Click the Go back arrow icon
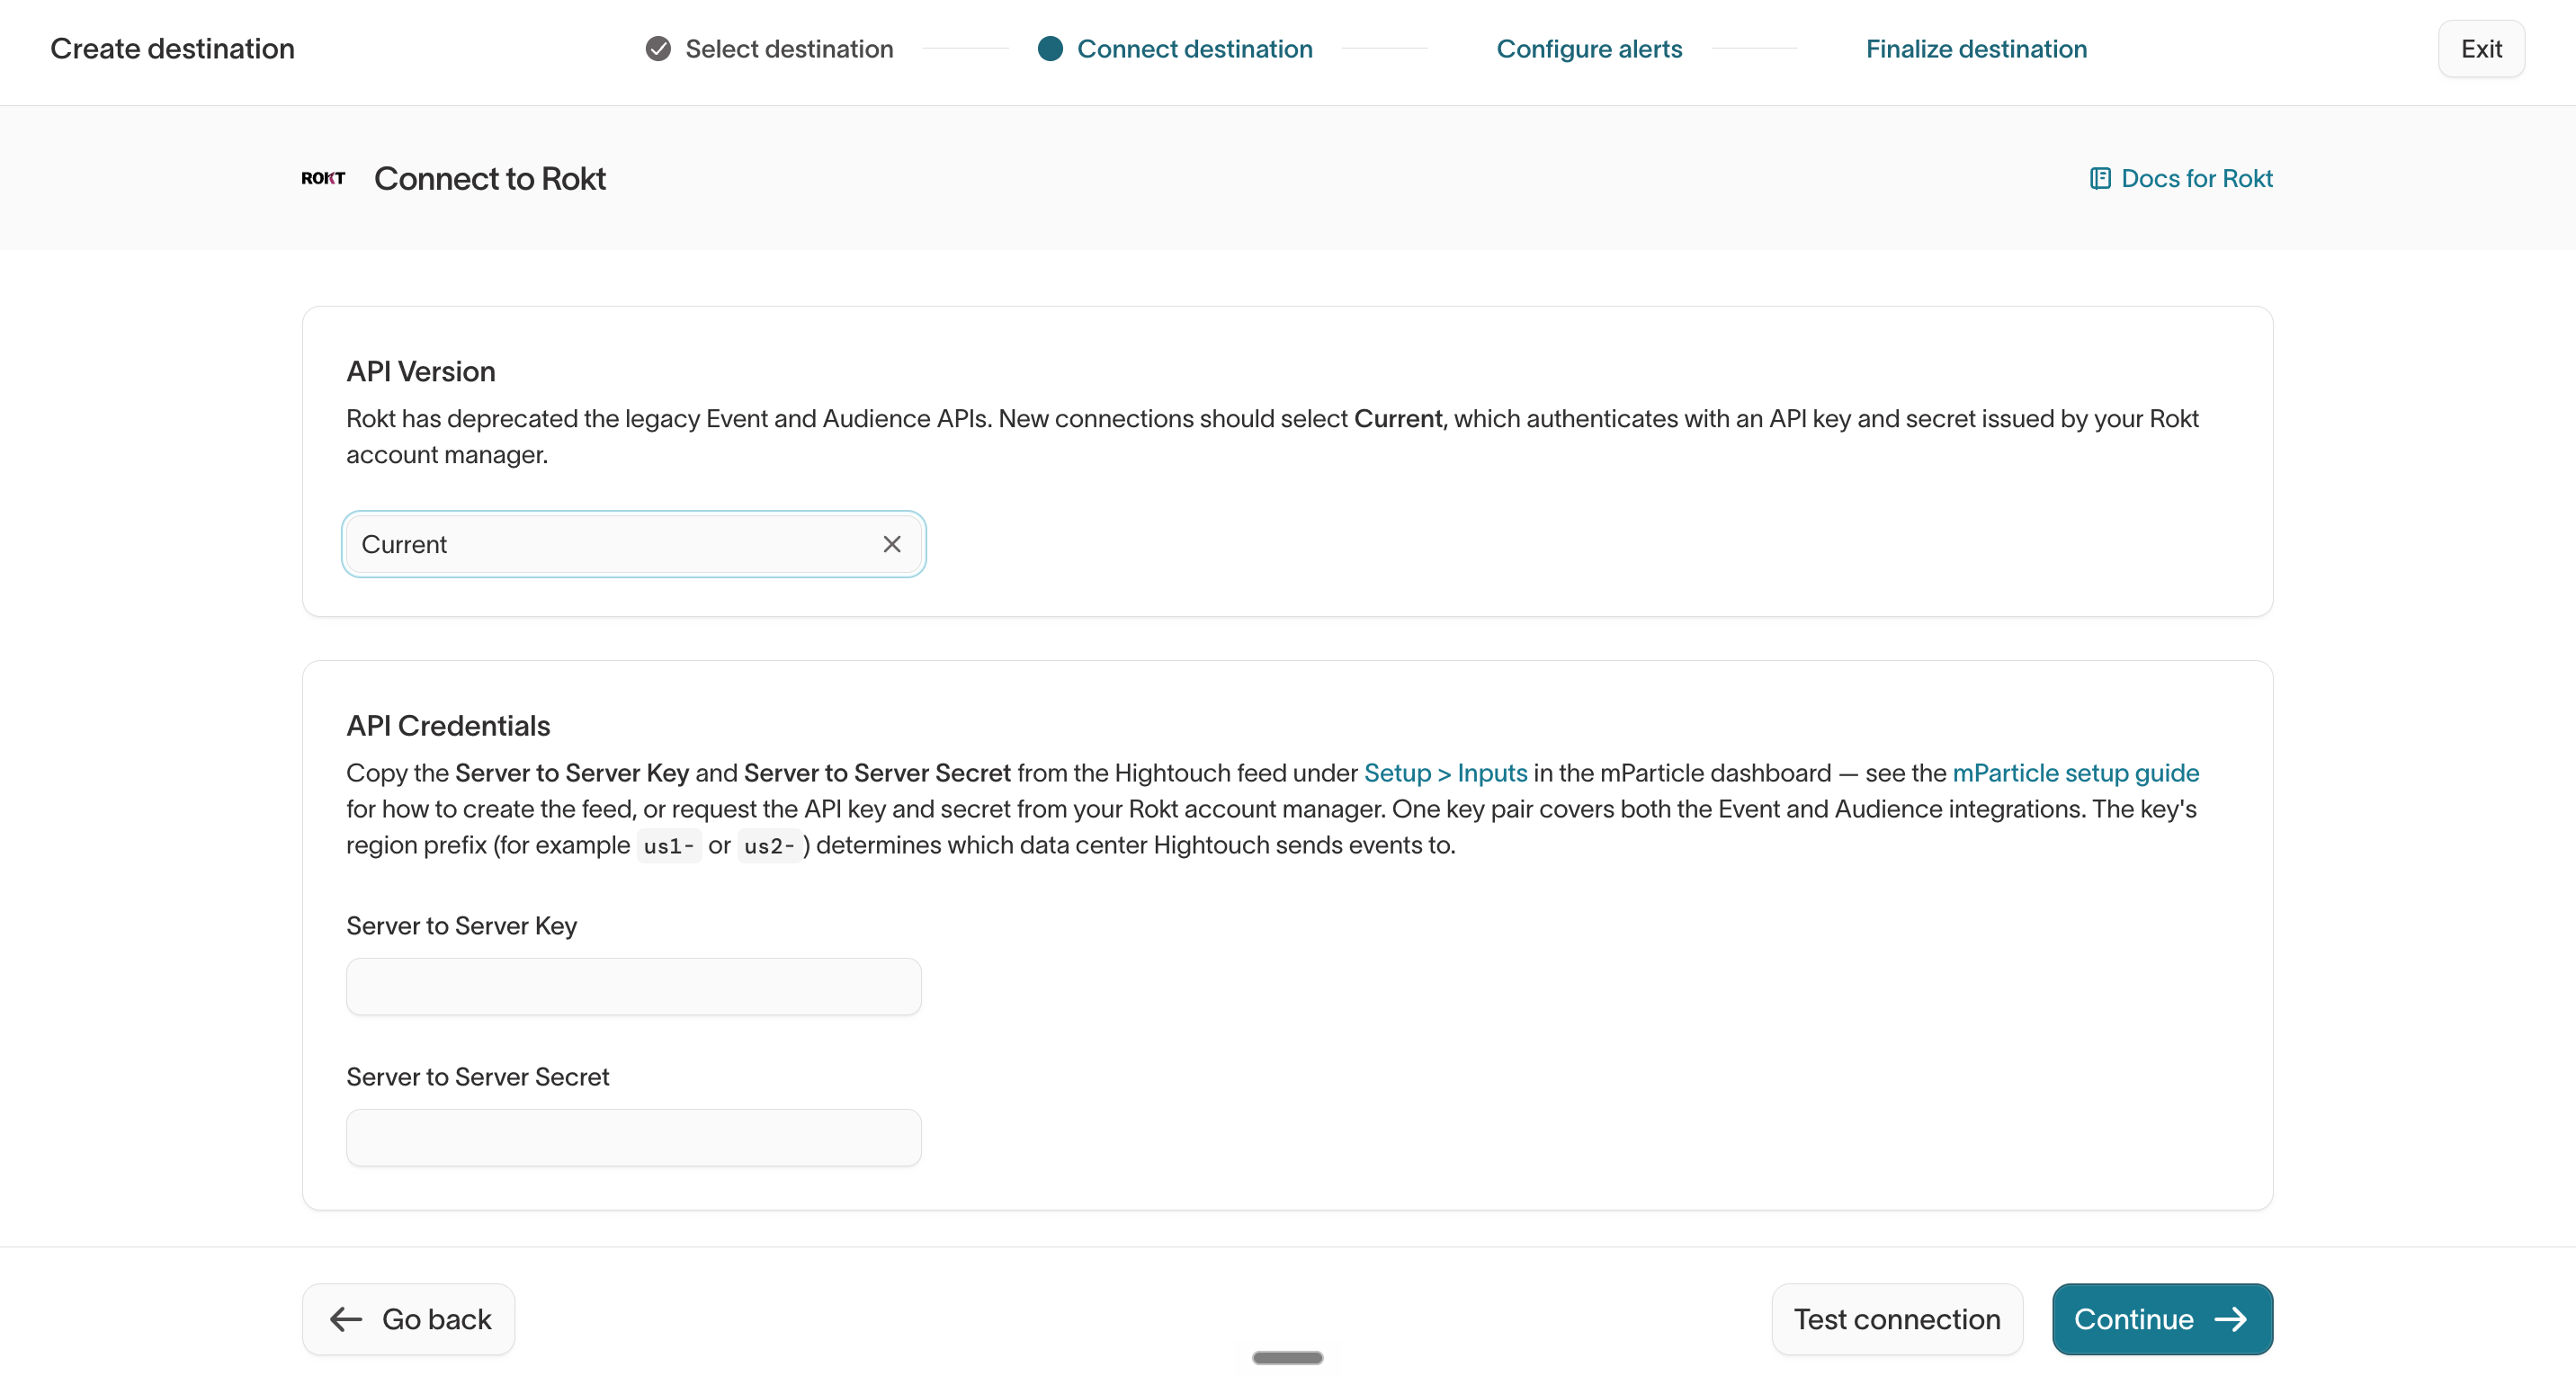 click(346, 1319)
